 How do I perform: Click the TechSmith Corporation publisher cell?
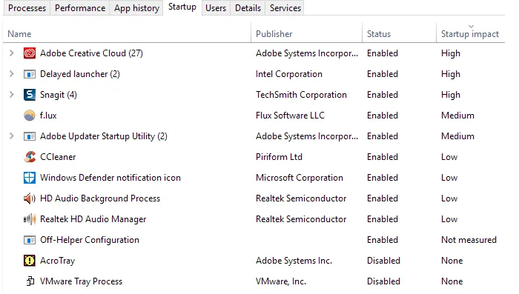click(x=301, y=95)
